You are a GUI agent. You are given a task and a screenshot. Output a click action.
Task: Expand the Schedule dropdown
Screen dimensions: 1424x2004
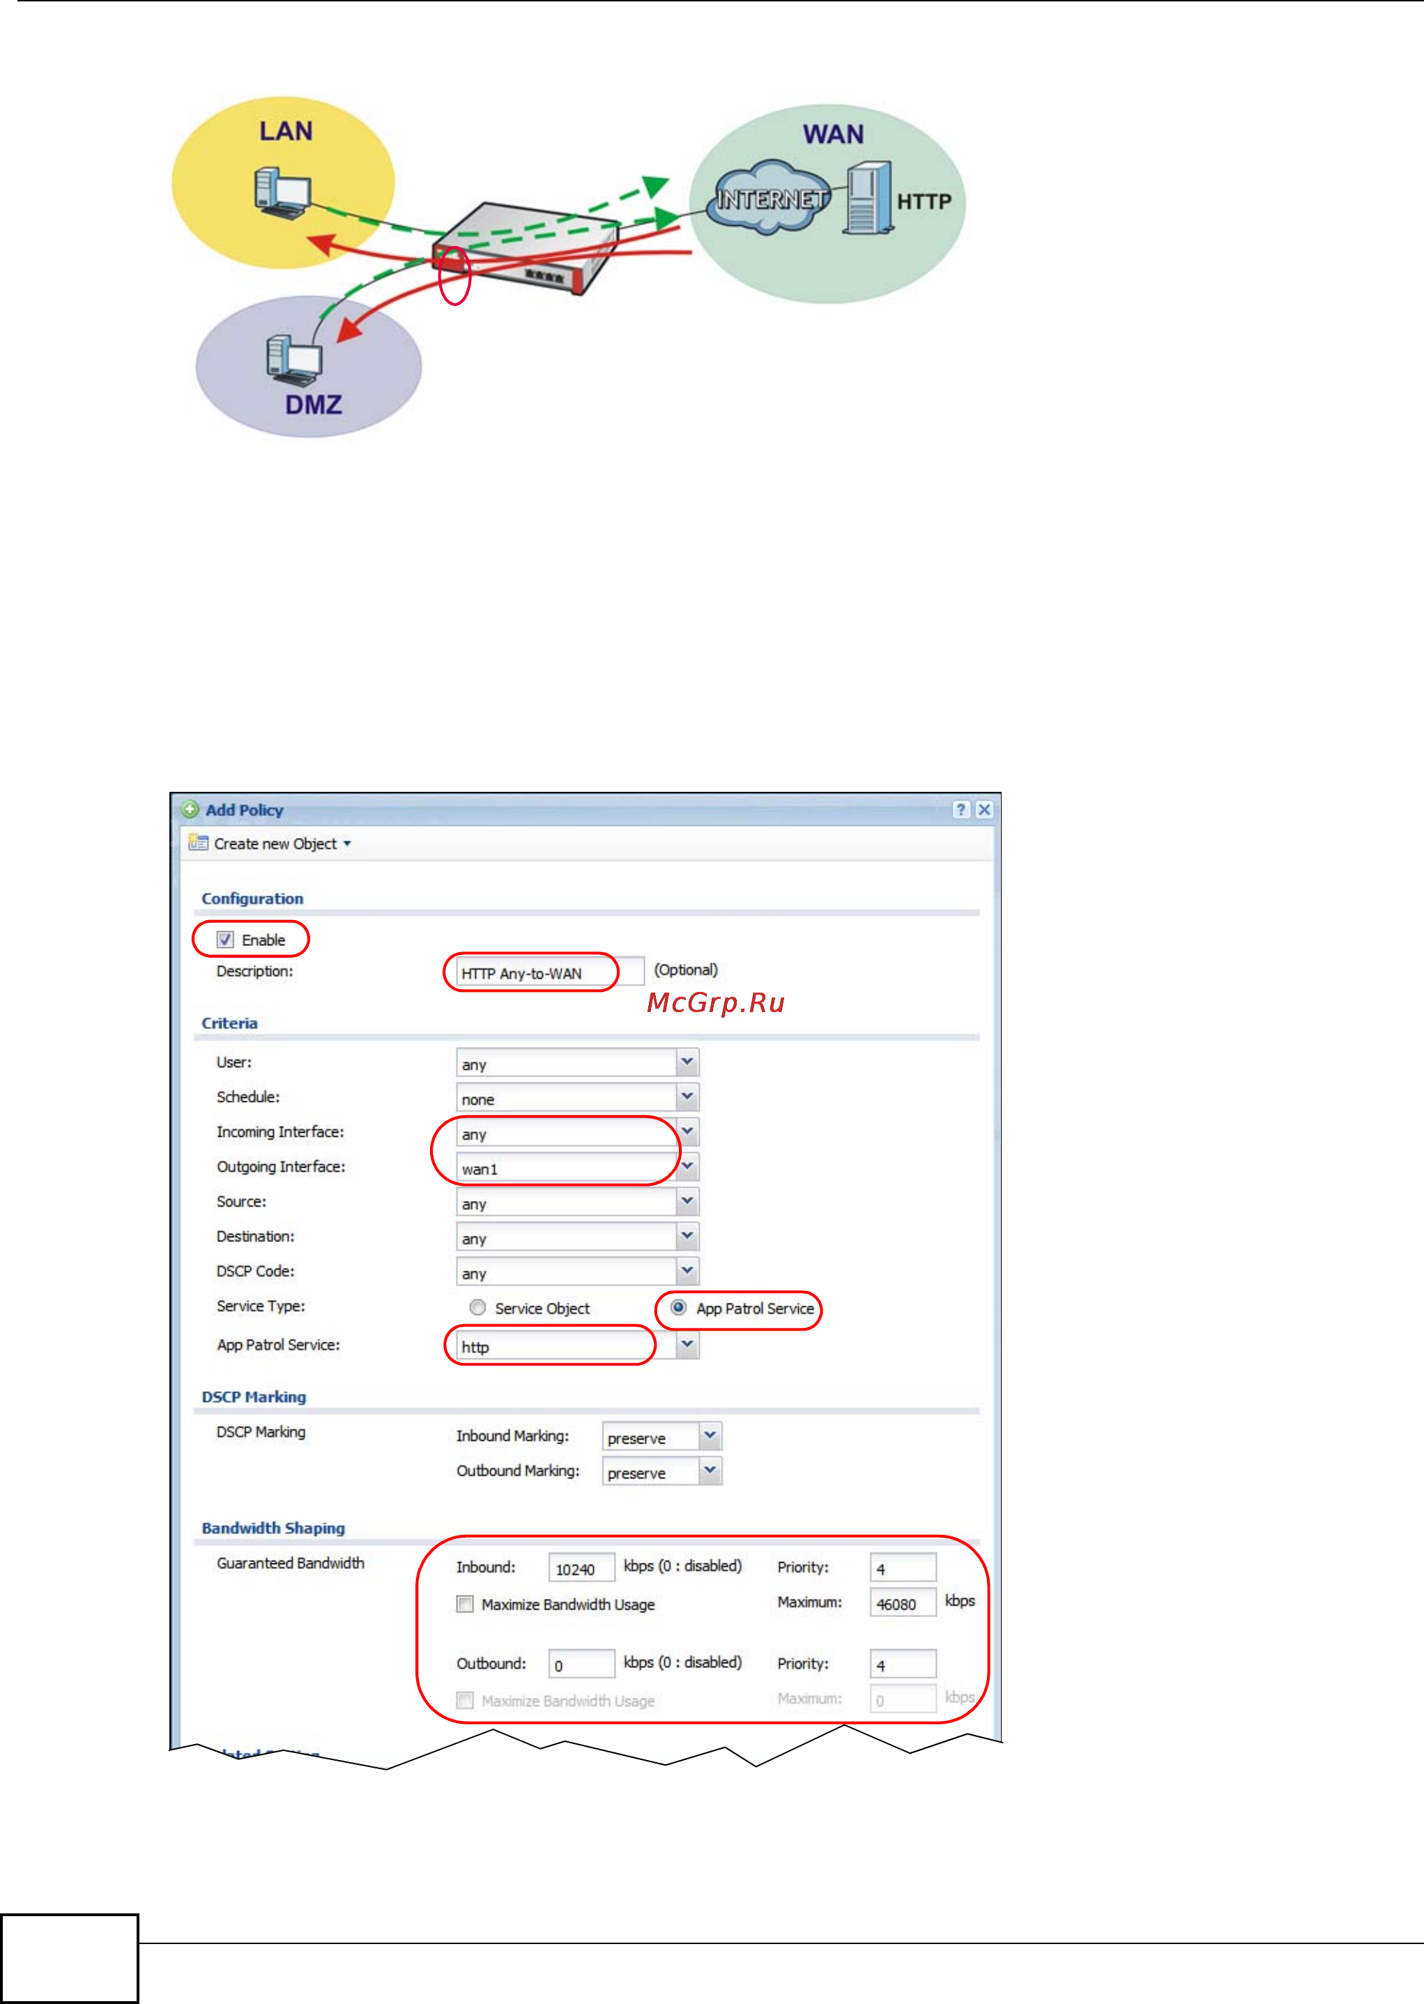(687, 1098)
